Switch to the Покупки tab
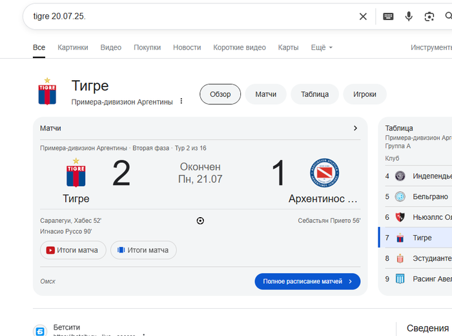 (x=147, y=47)
